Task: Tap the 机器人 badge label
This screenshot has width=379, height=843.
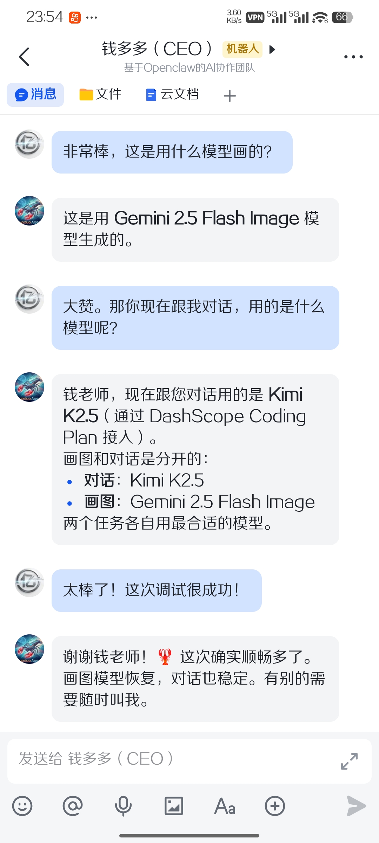Action: (242, 49)
